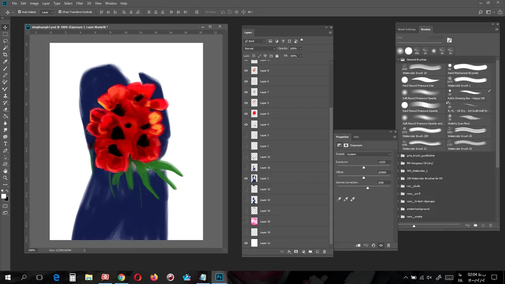Adjust the Gamma Correction slider handle
505x284 pixels.
click(368, 188)
